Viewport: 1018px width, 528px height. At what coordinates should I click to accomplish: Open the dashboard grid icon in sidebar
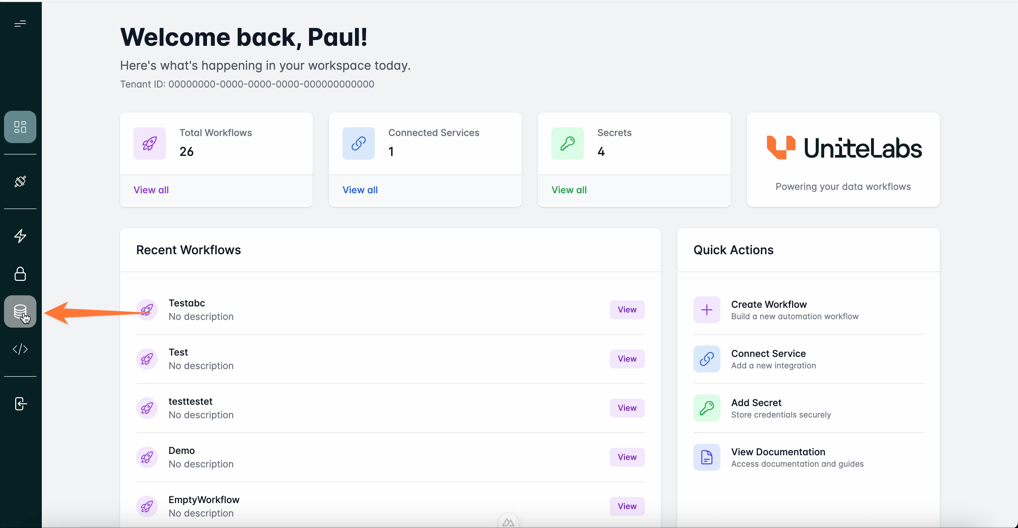[x=20, y=127]
